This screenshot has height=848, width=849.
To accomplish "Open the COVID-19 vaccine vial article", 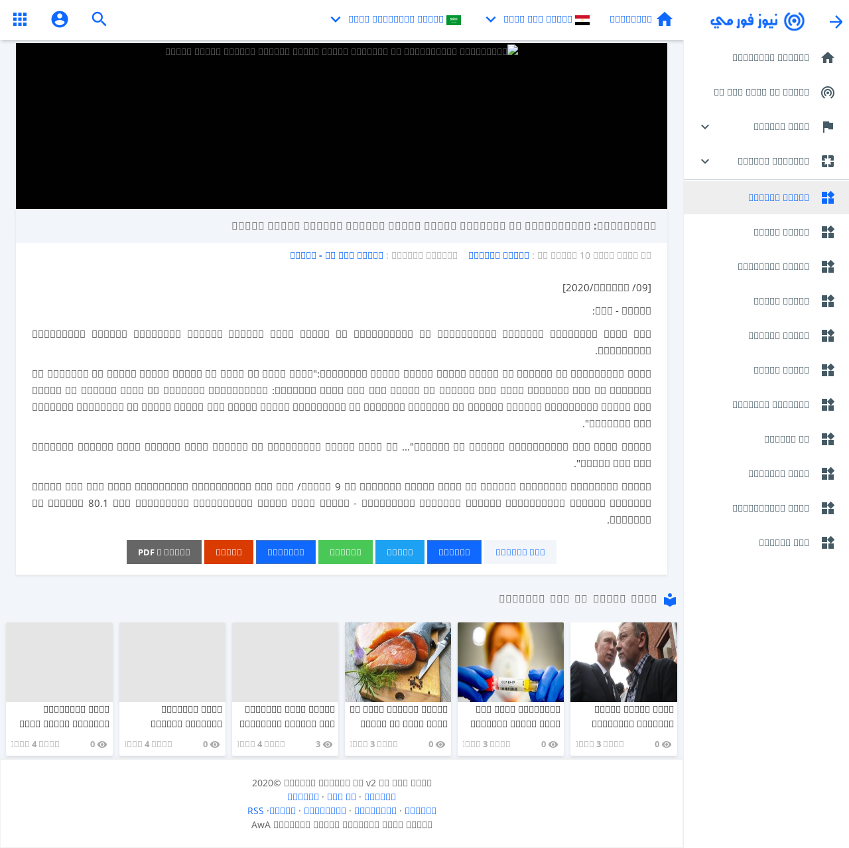I will [510, 662].
